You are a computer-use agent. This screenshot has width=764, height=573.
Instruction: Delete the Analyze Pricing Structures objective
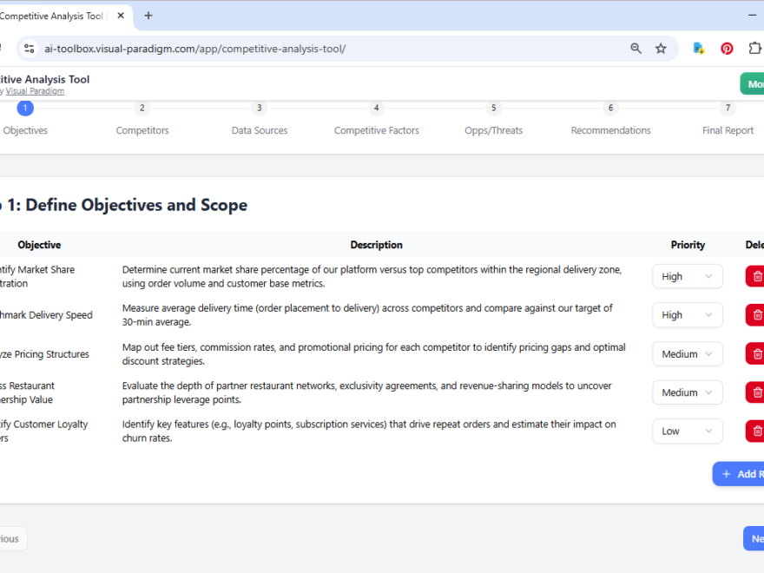click(754, 353)
